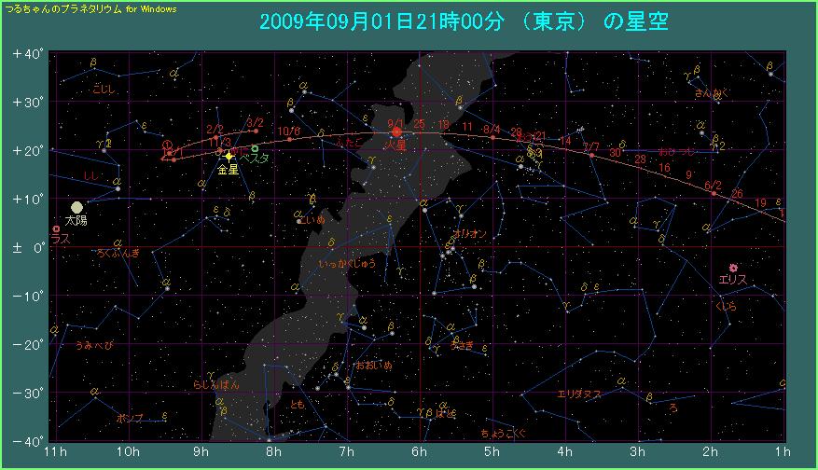Click the うみへび constellation label

(x=94, y=345)
